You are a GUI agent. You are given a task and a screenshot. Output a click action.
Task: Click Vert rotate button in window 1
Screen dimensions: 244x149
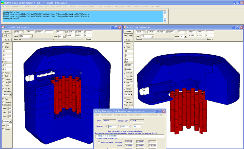tap(5, 112)
